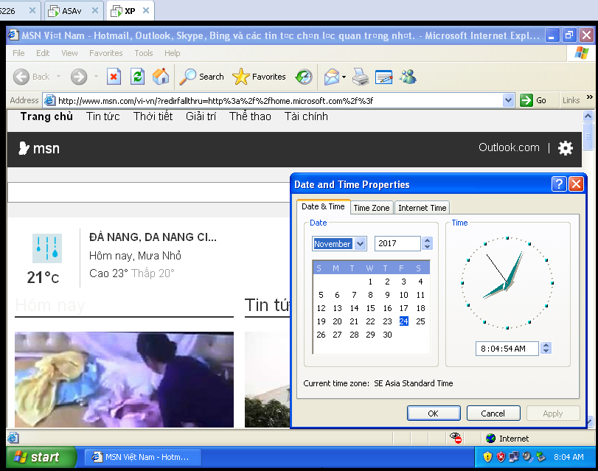
Task: Open the Search toolbar button
Action: click(201, 77)
